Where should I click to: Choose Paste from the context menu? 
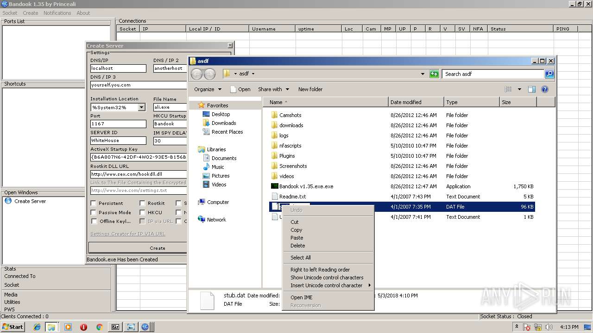[x=297, y=238]
